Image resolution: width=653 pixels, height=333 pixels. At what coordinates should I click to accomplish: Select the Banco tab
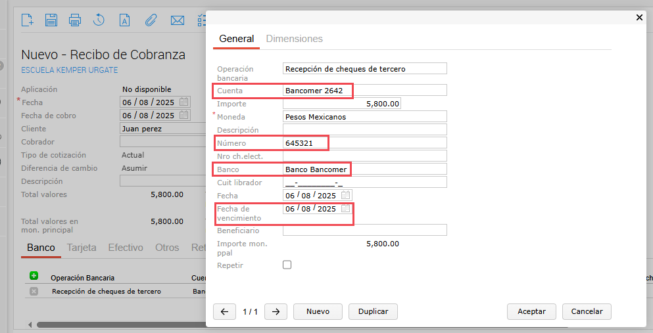coord(41,248)
